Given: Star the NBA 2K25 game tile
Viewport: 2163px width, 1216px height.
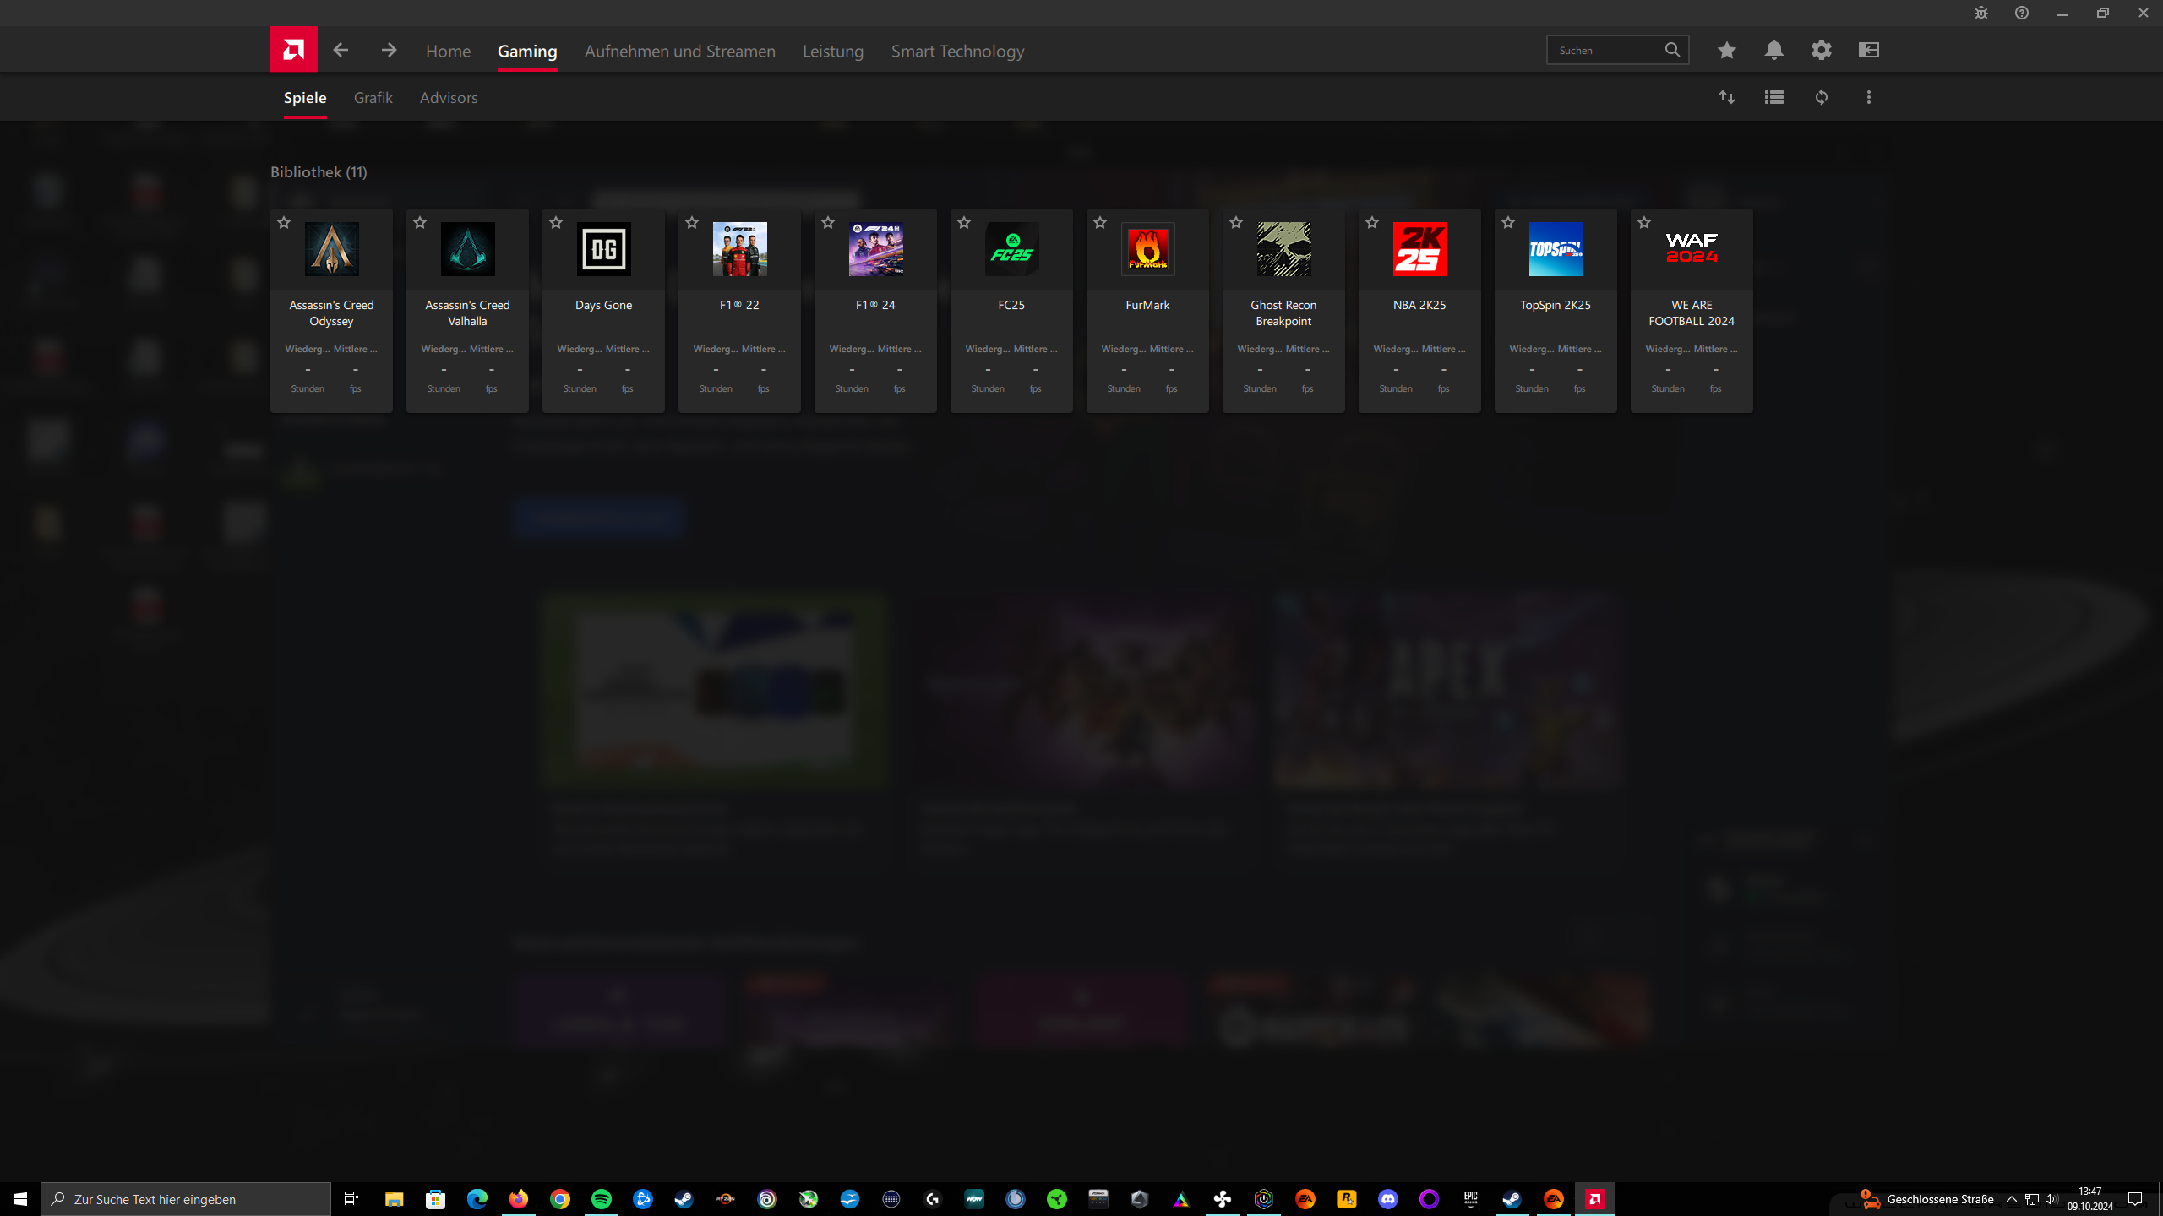Looking at the screenshot, I should pos(1372,223).
